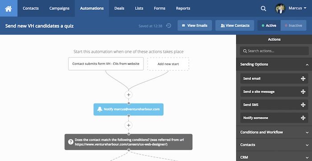
Task: View automation revision history clock icon
Action: [x=168, y=26]
